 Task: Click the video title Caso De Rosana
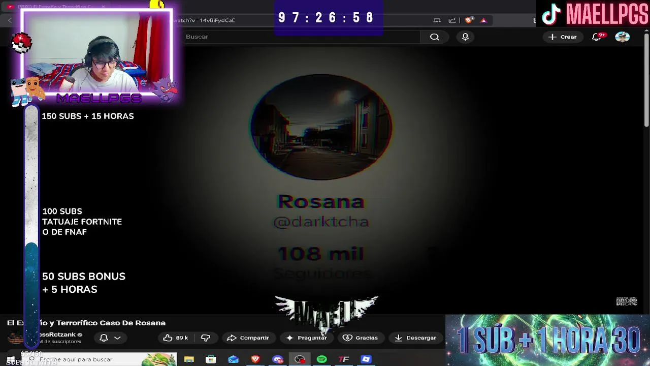[86, 323]
